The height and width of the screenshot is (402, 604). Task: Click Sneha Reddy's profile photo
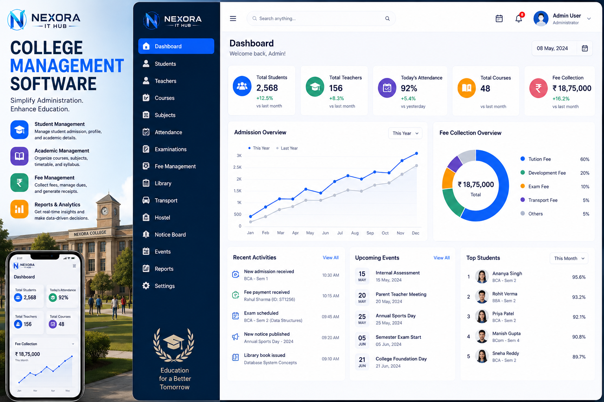coord(482,356)
